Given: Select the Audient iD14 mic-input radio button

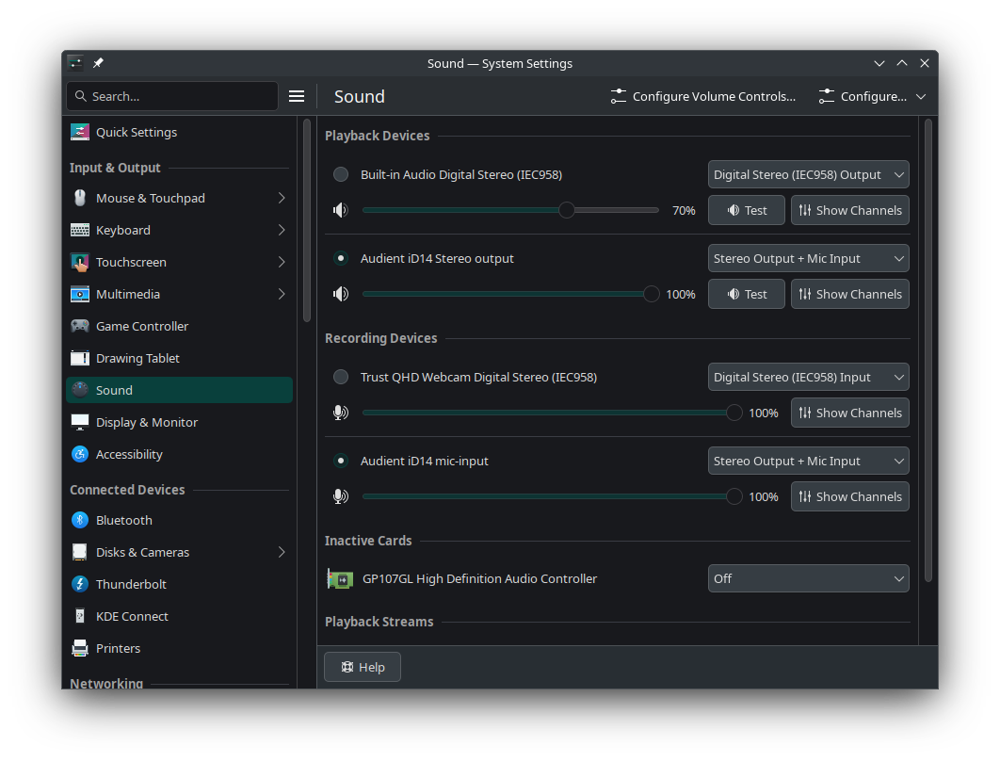Looking at the screenshot, I should click(x=341, y=461).
